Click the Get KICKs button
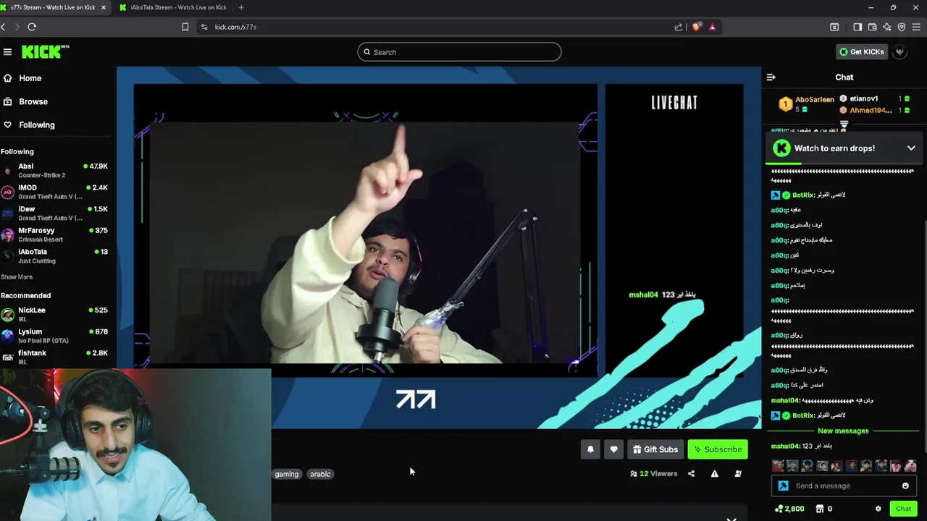 pos(861,52)
